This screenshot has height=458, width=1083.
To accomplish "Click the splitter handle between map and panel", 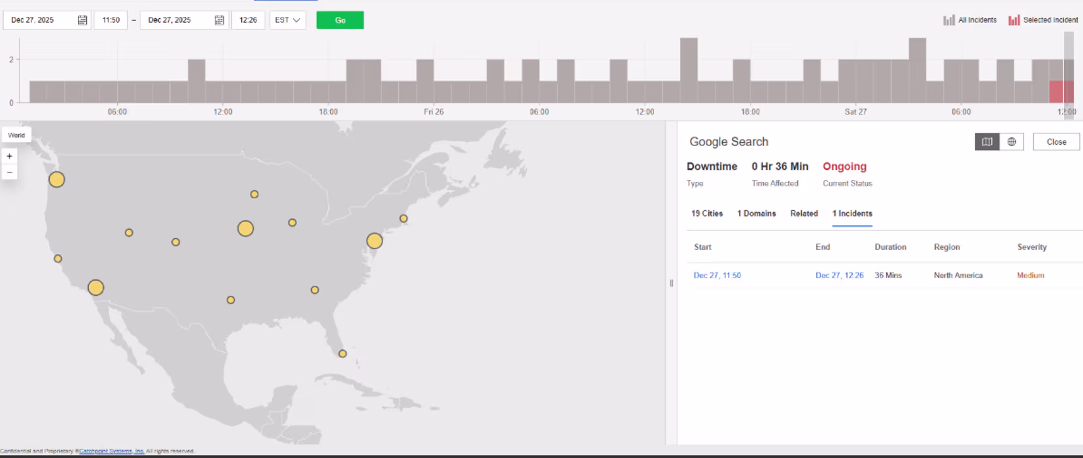I will (x=671, y=283).
